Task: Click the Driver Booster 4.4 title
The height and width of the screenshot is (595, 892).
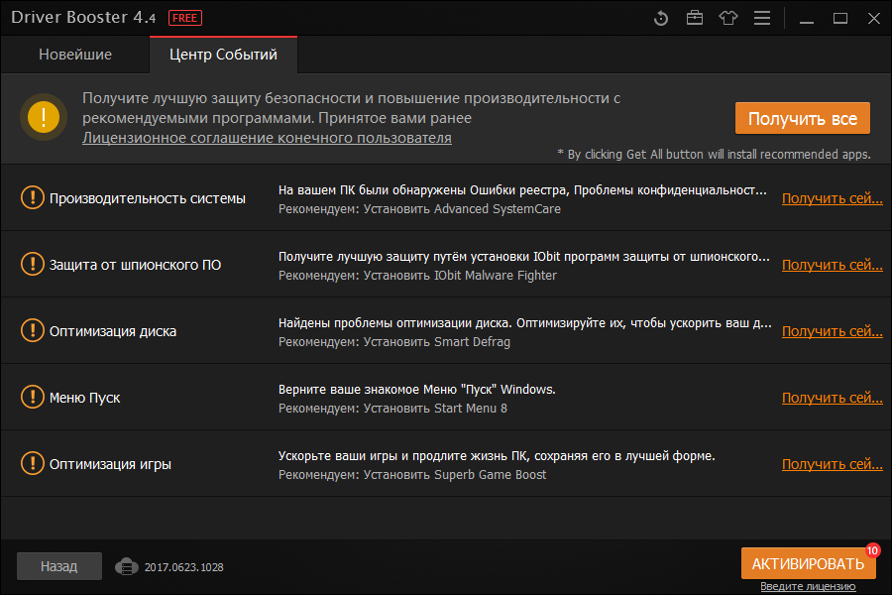Action: [83, 18]
